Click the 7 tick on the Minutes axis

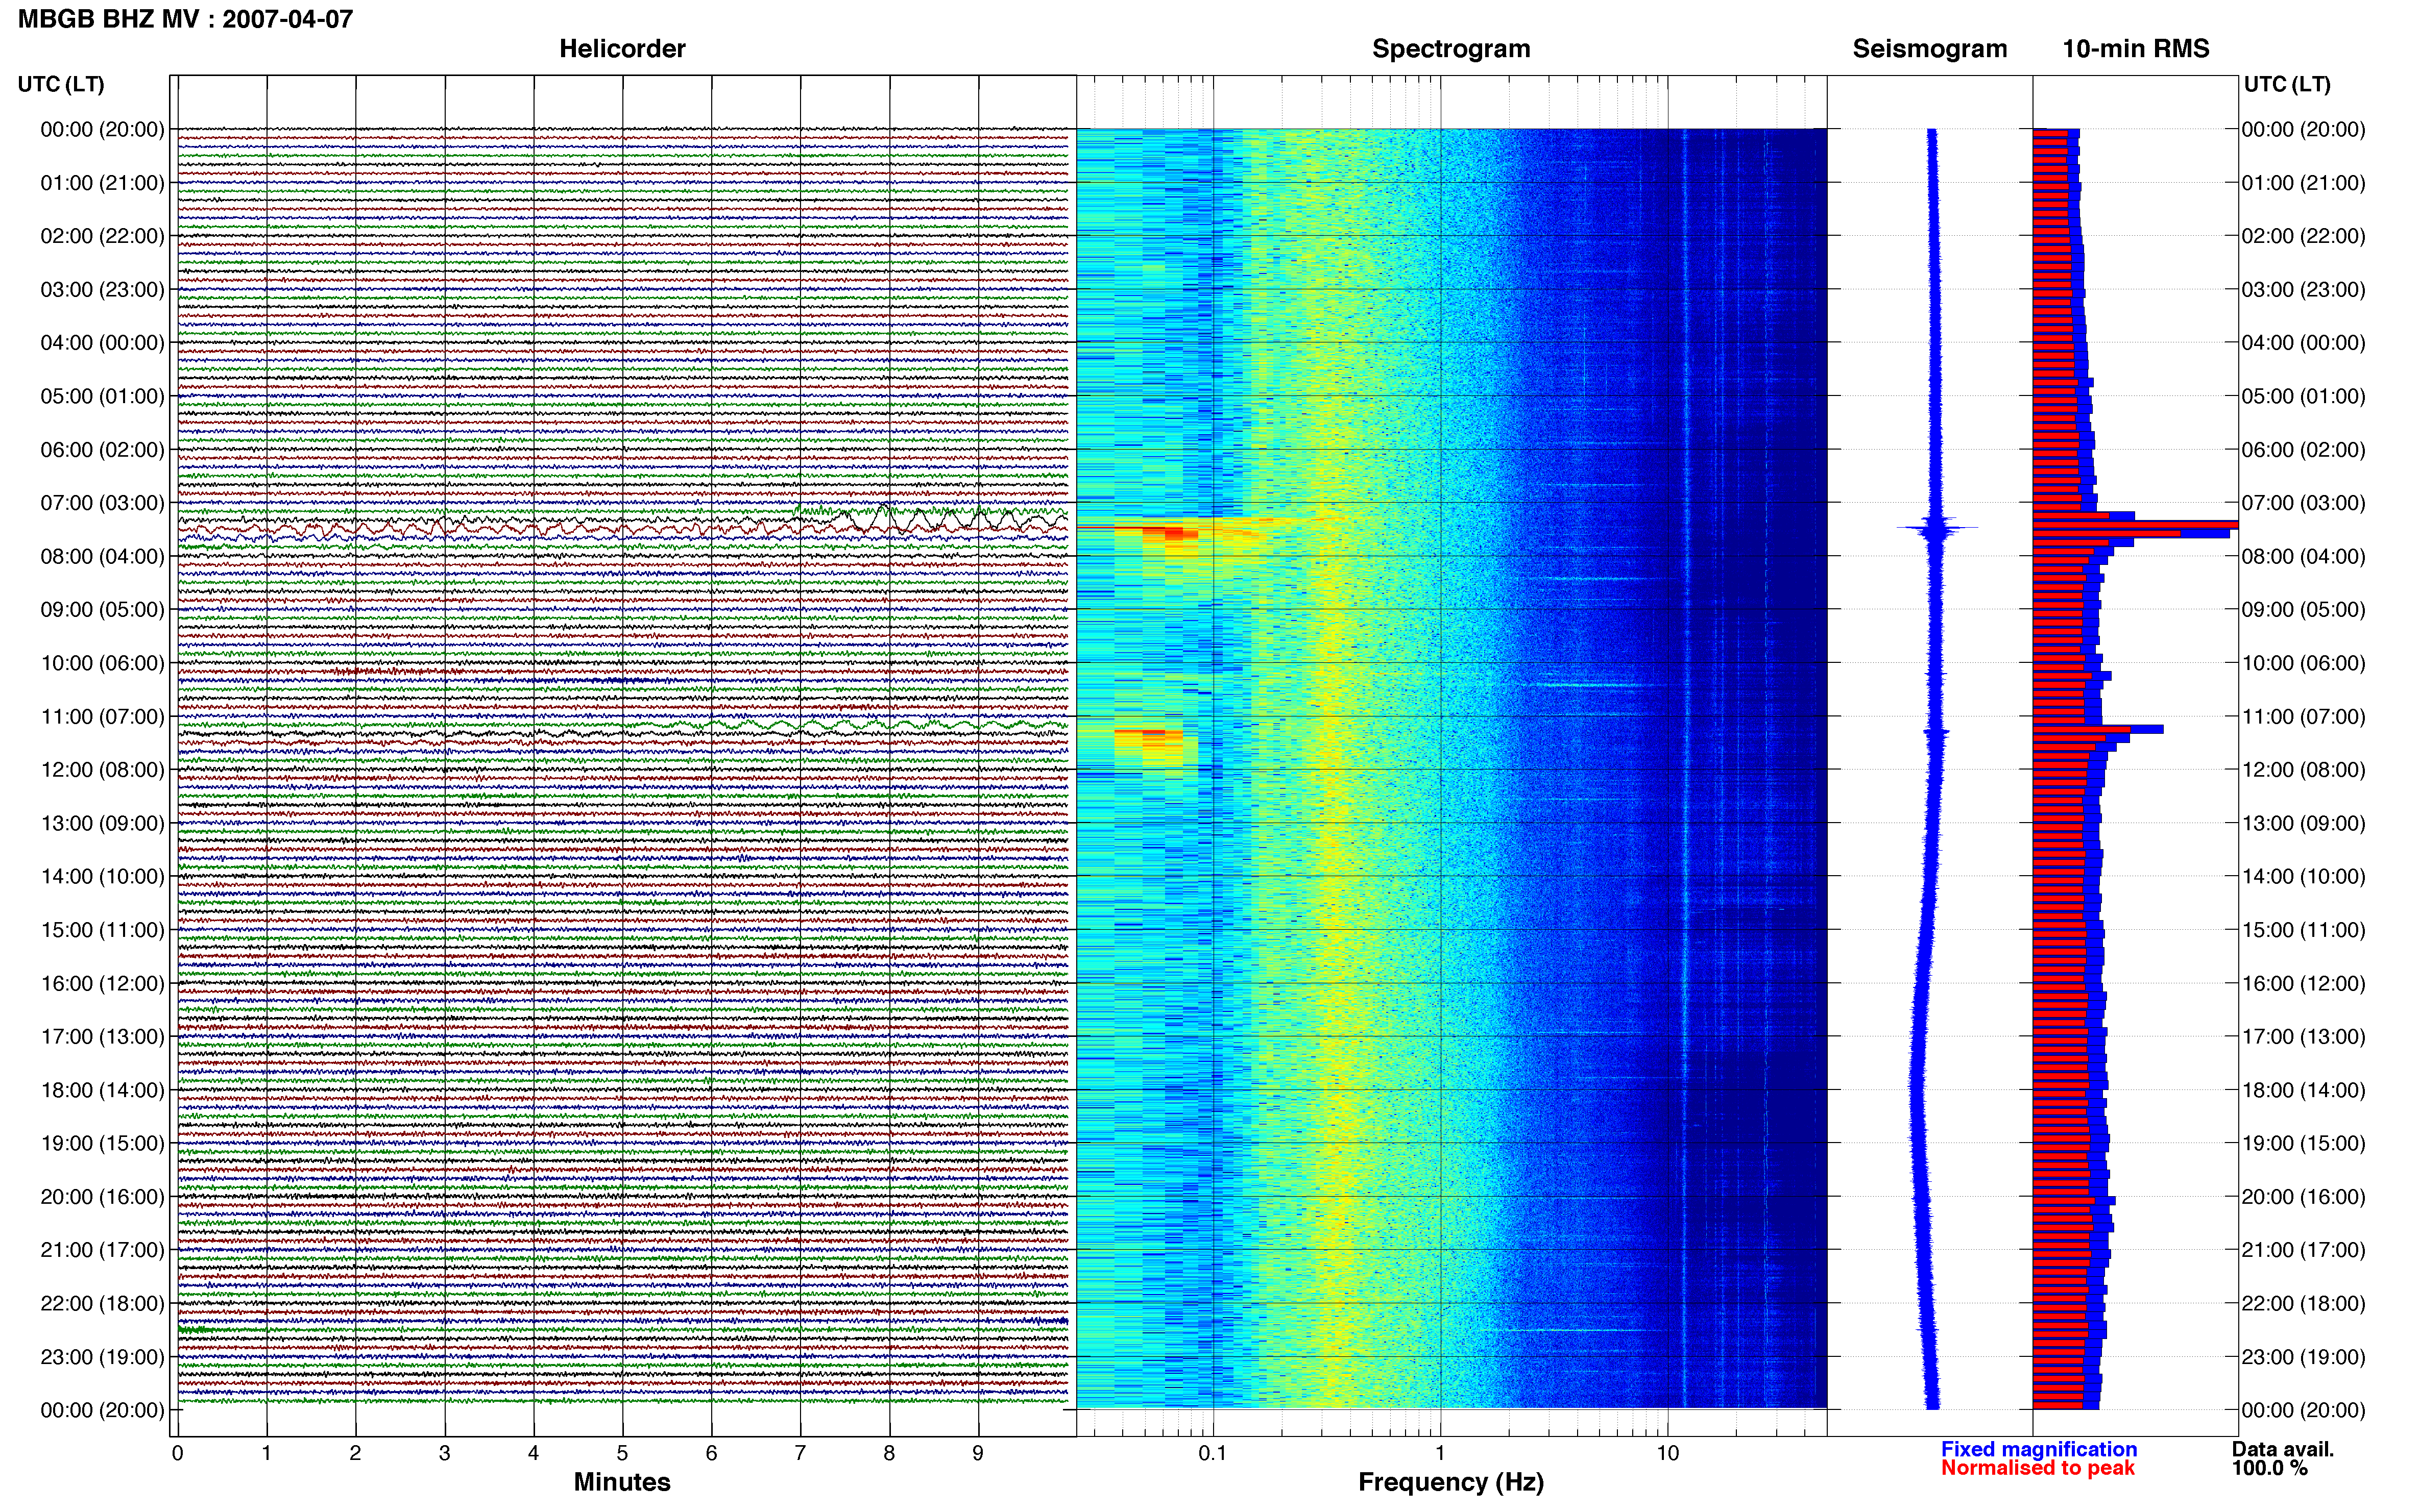[x=801, y=1453]
